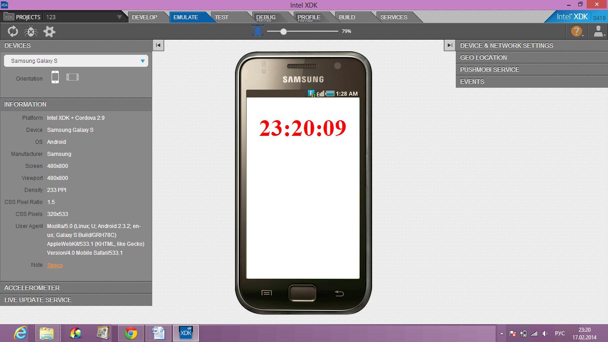608x342 pixels.
Task: Open the colorful ball taskbar app
Action: (x=76, y=333)
